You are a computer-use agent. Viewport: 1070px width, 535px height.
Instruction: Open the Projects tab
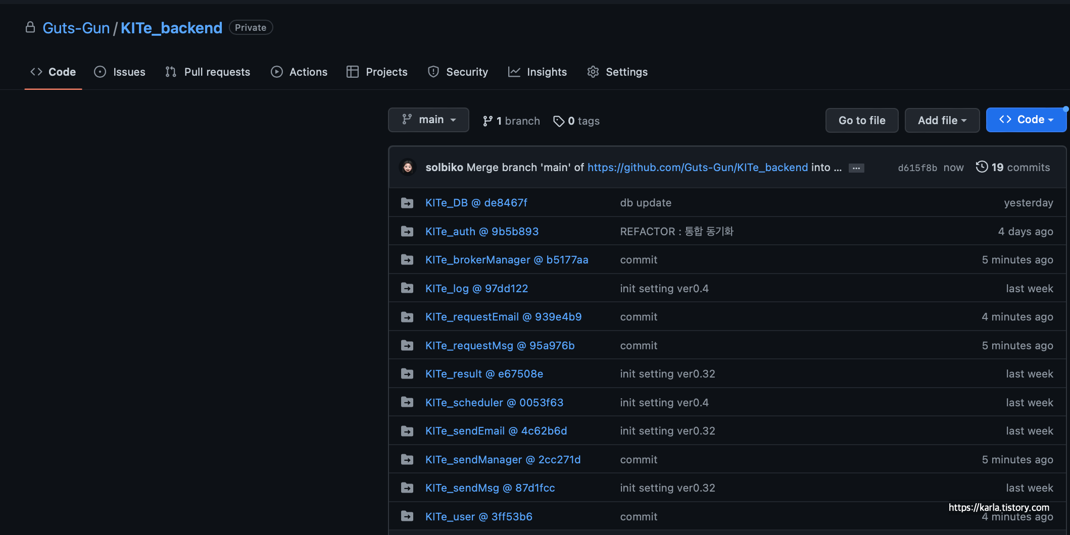tap(377, 72)
